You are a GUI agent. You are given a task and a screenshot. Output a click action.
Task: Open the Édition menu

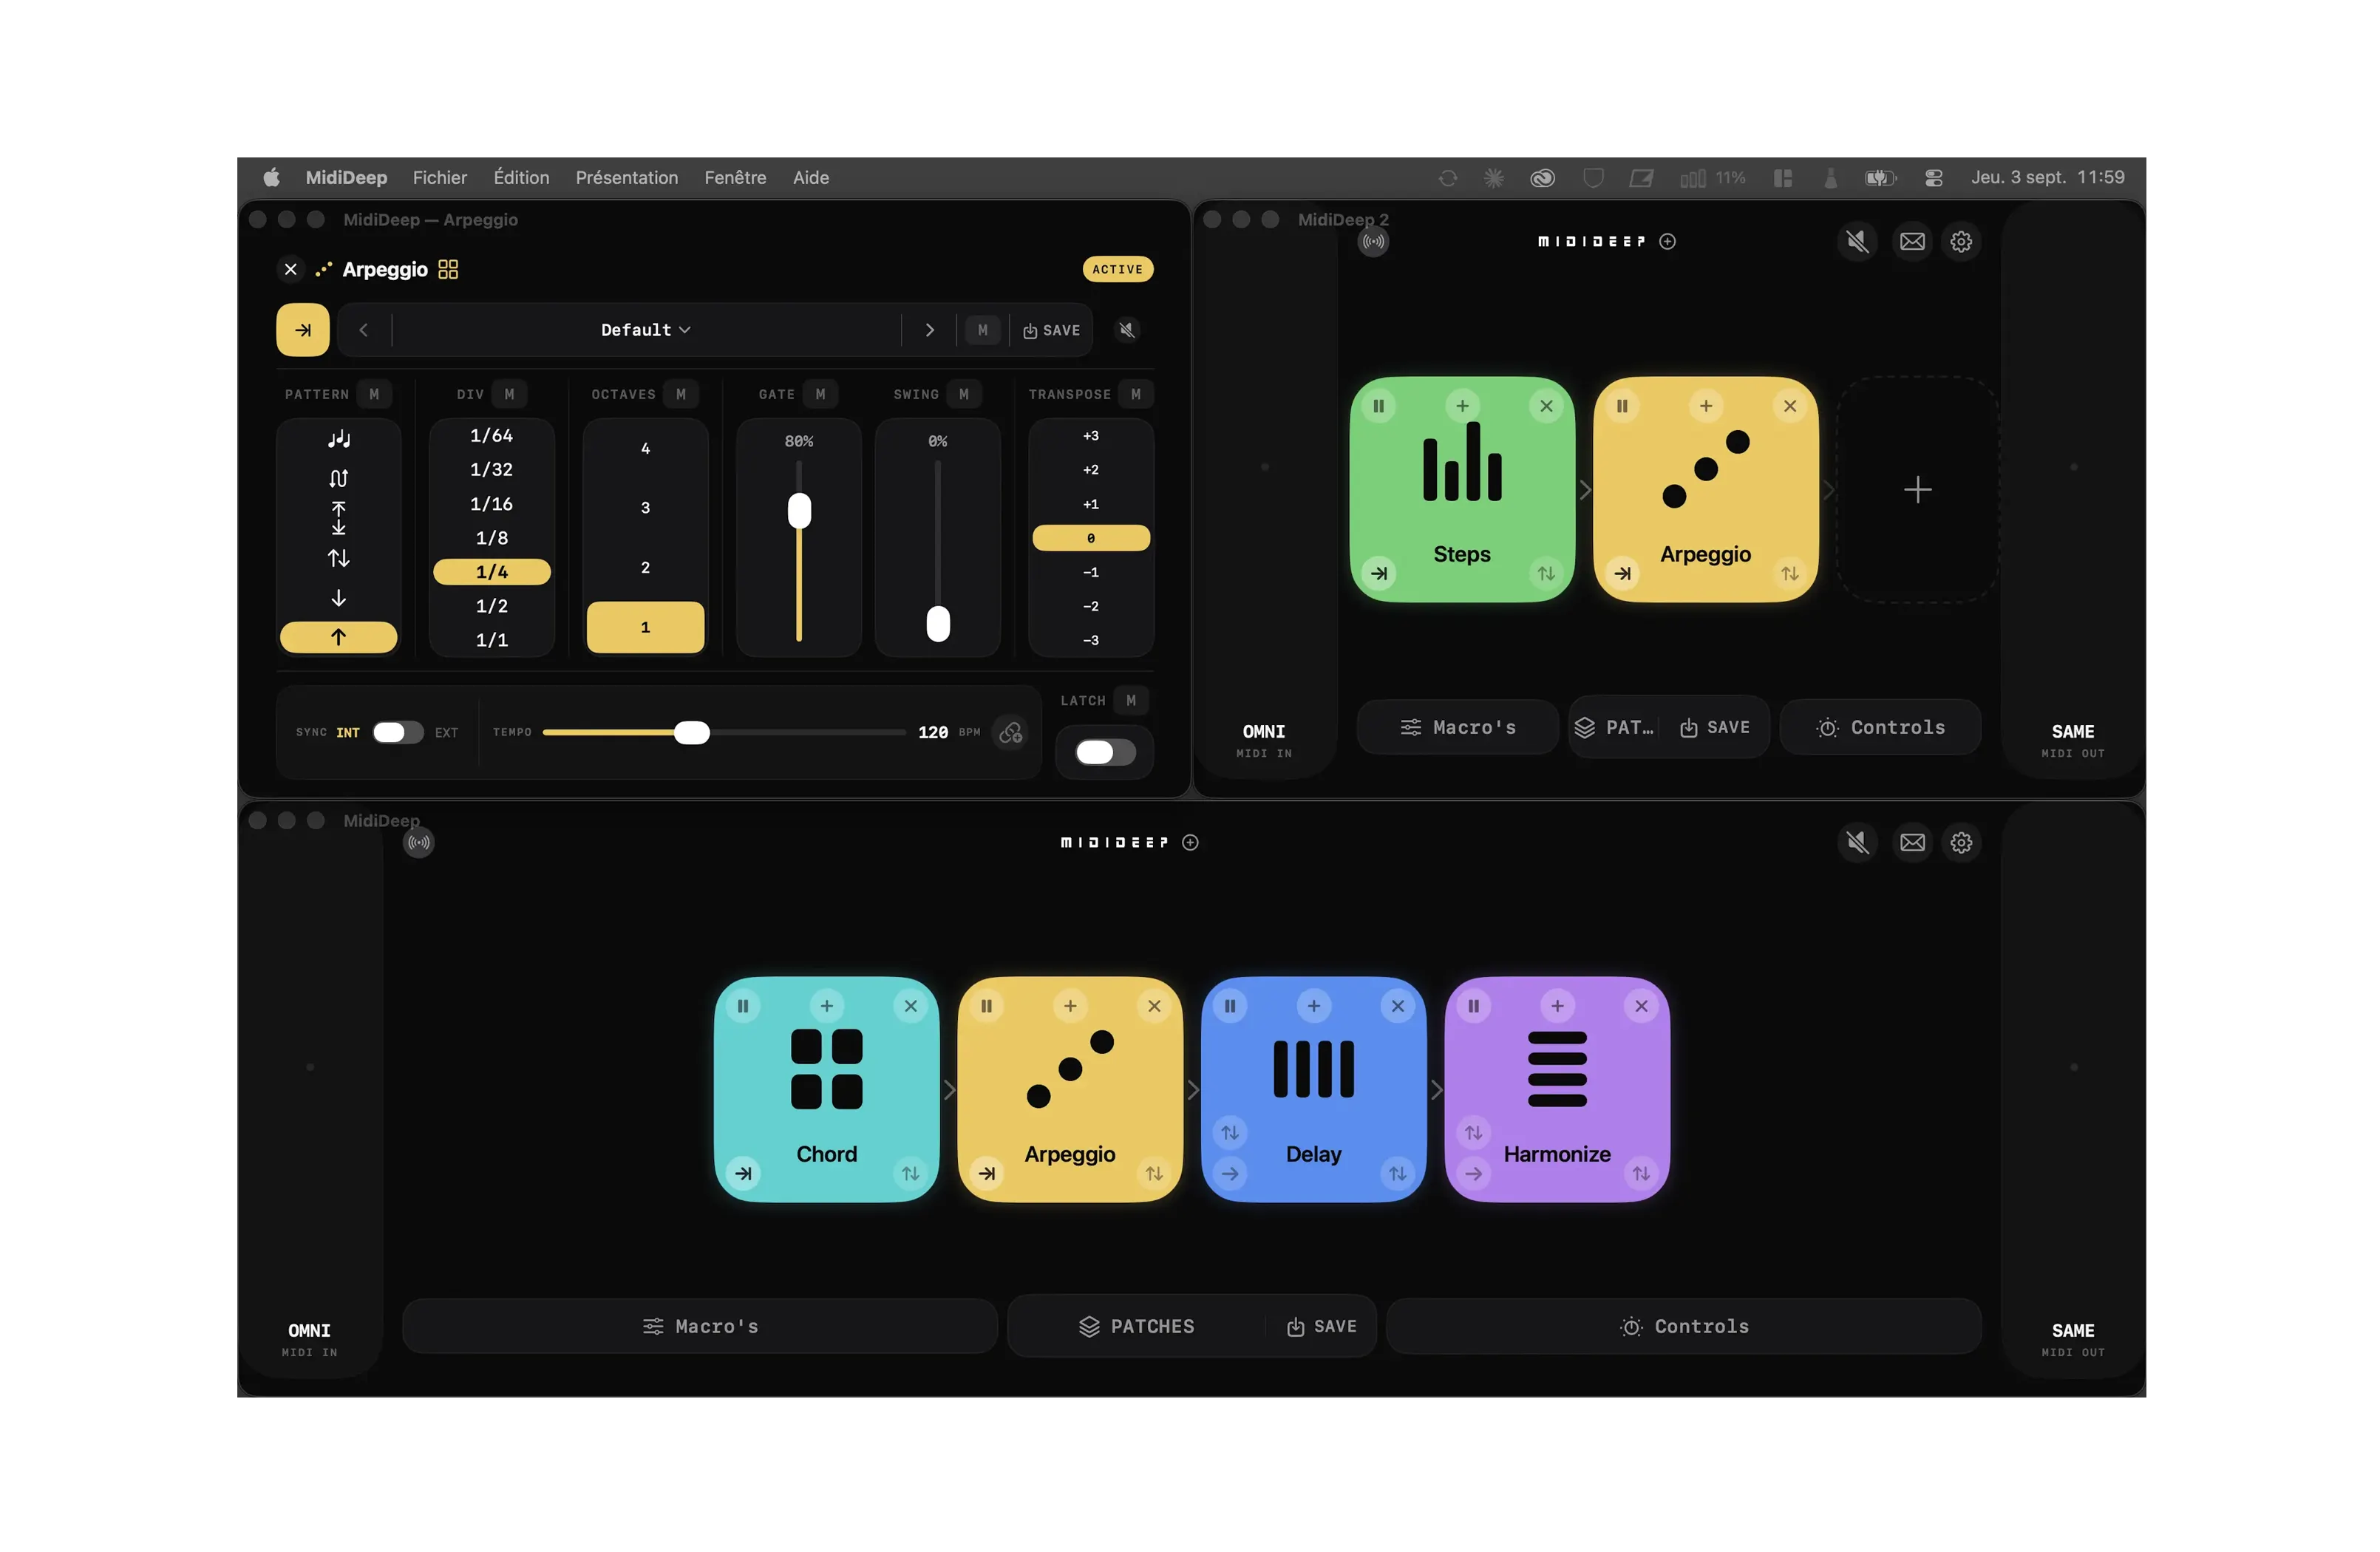[x=521, y=178]
